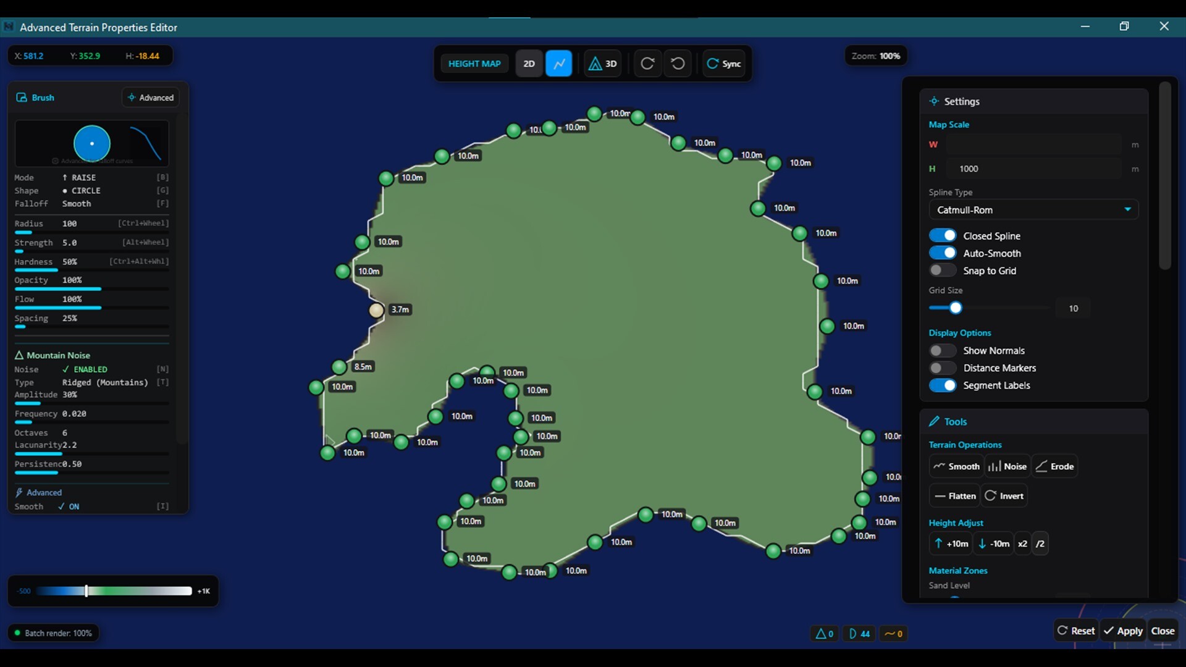Expand the Advanced section under Mountain Noise

pyautogui.click(x=38, y=492)
